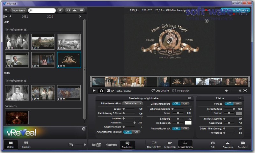
Task: Turn Zeilenentflechtung ON
Action: tap(185, 103)
